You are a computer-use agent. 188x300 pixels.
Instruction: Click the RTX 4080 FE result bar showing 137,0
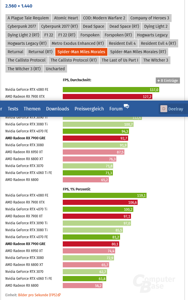(111, 90)
